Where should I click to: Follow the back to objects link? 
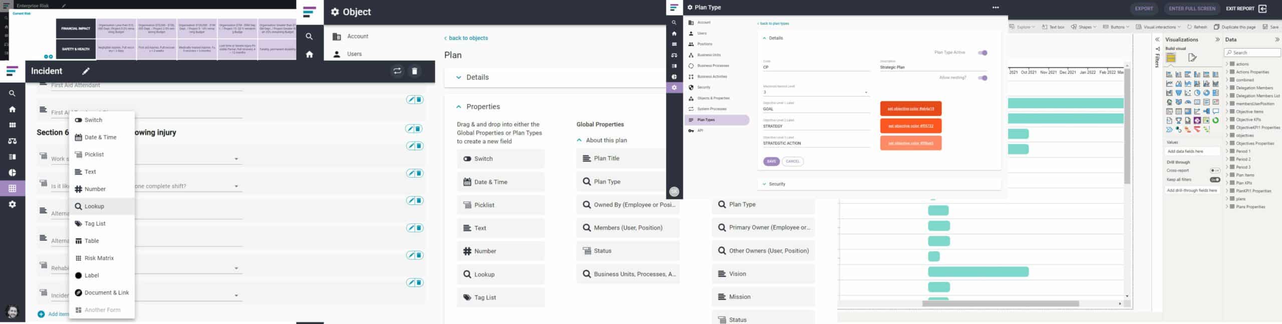point(468,38)
